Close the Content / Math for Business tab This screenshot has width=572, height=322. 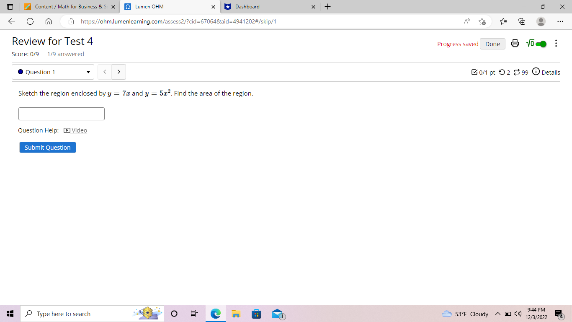(113, 7)
